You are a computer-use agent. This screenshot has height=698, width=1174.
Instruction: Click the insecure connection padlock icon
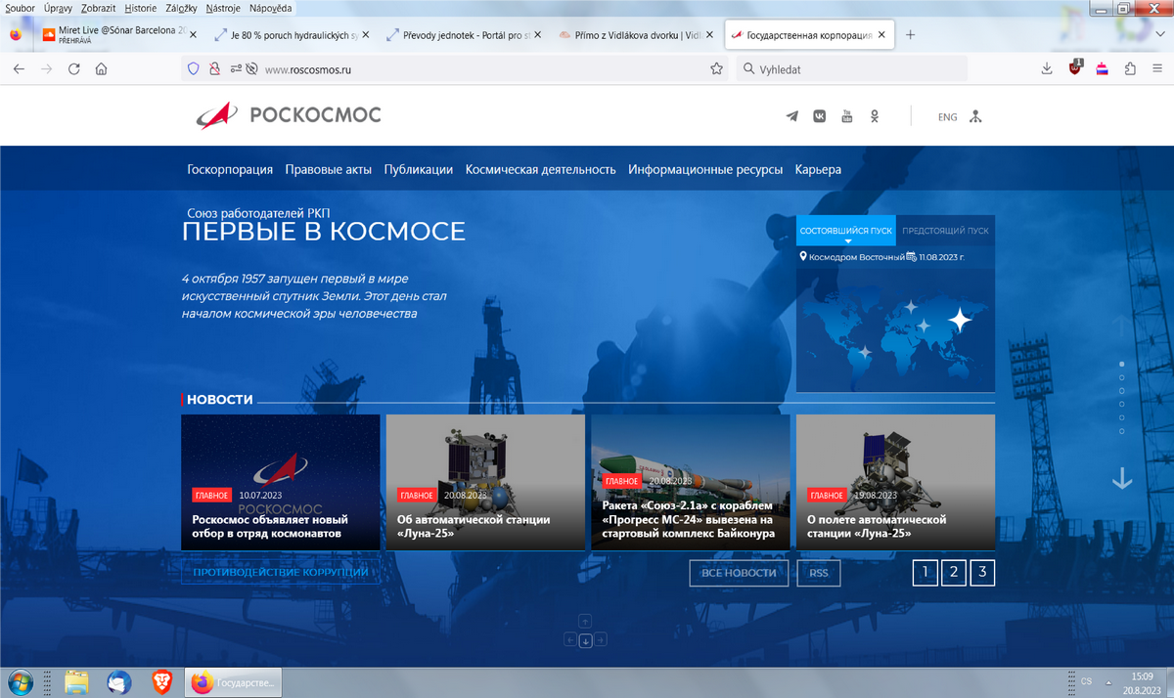click(x=214, y=69)
